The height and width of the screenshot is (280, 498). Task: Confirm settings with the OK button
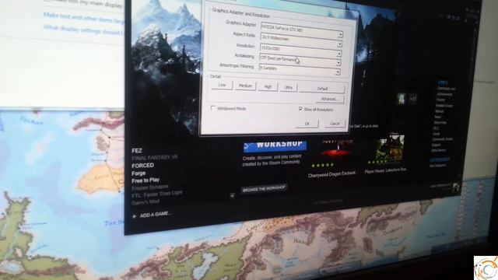[307, 124]
